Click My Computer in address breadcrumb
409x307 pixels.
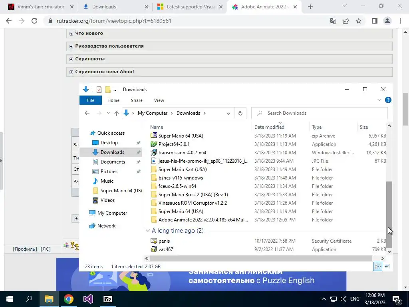(153, 113)
